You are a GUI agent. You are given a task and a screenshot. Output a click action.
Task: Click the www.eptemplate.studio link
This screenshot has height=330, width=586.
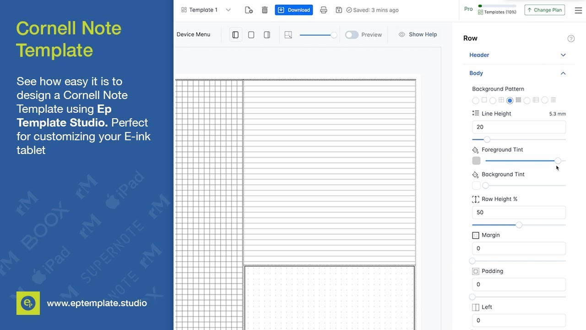coord(97,303)
